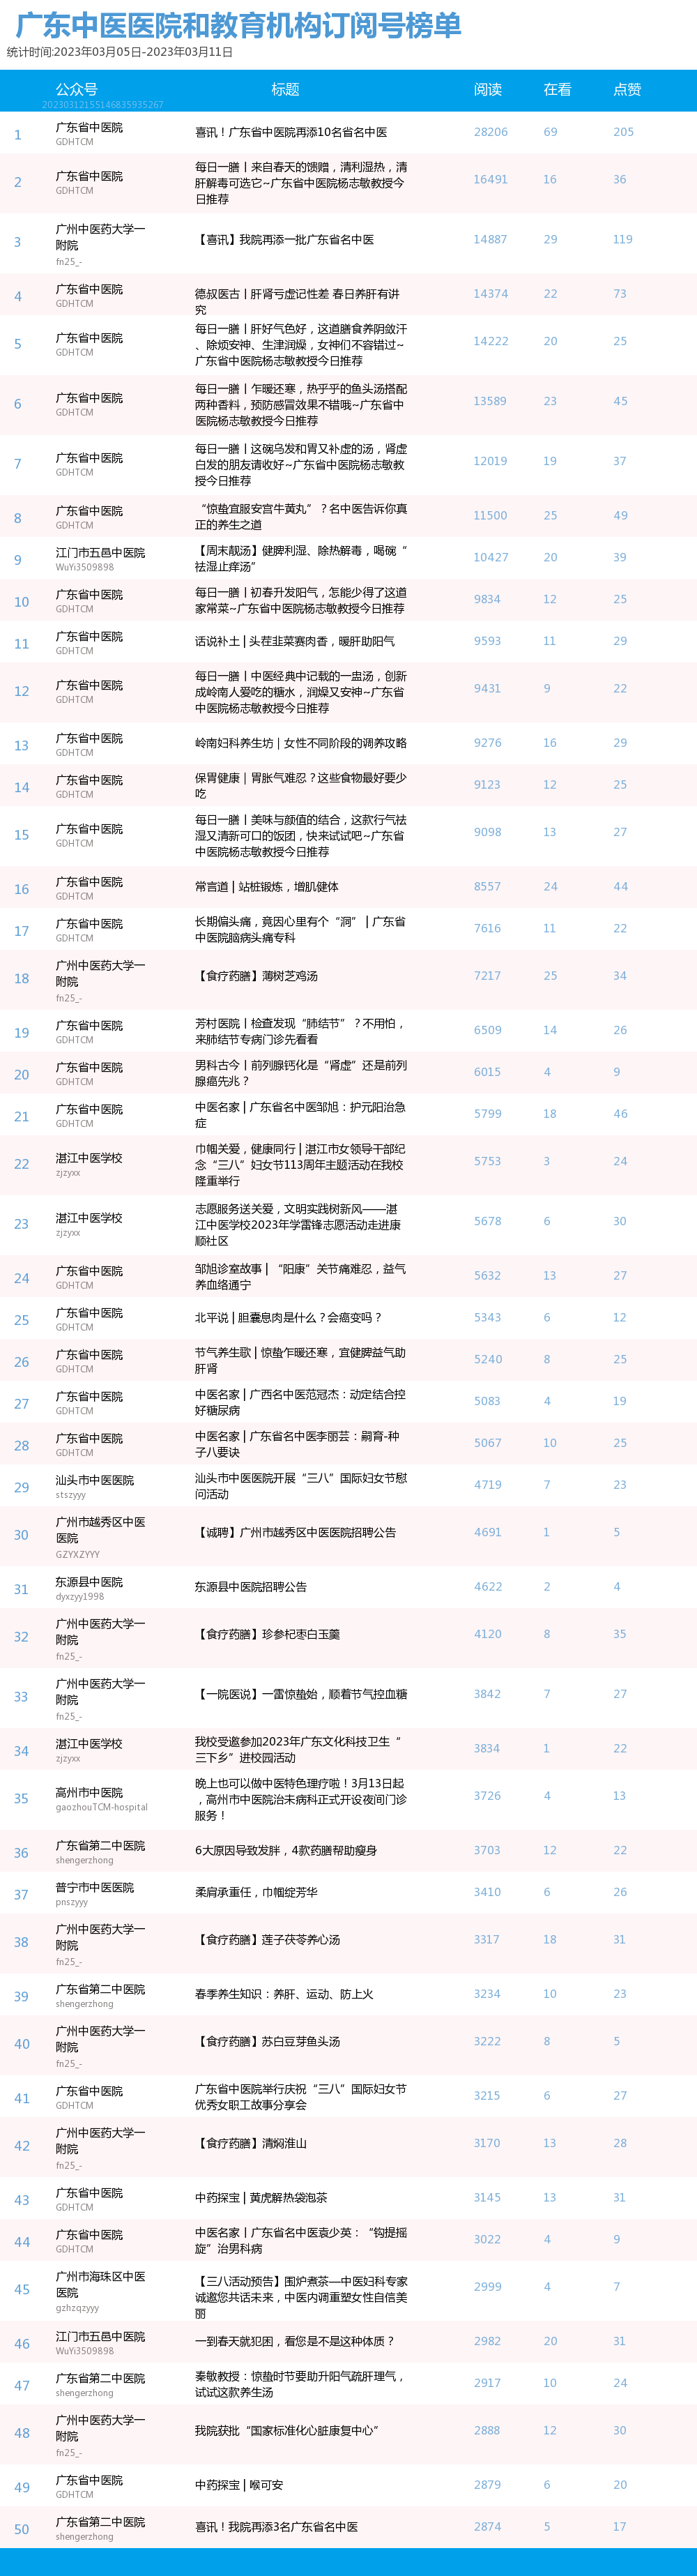The height and width of the screenshot is (2576, 697).
Task: Open title 中药探宝丨喉可安
Action: pos(239,2485)
